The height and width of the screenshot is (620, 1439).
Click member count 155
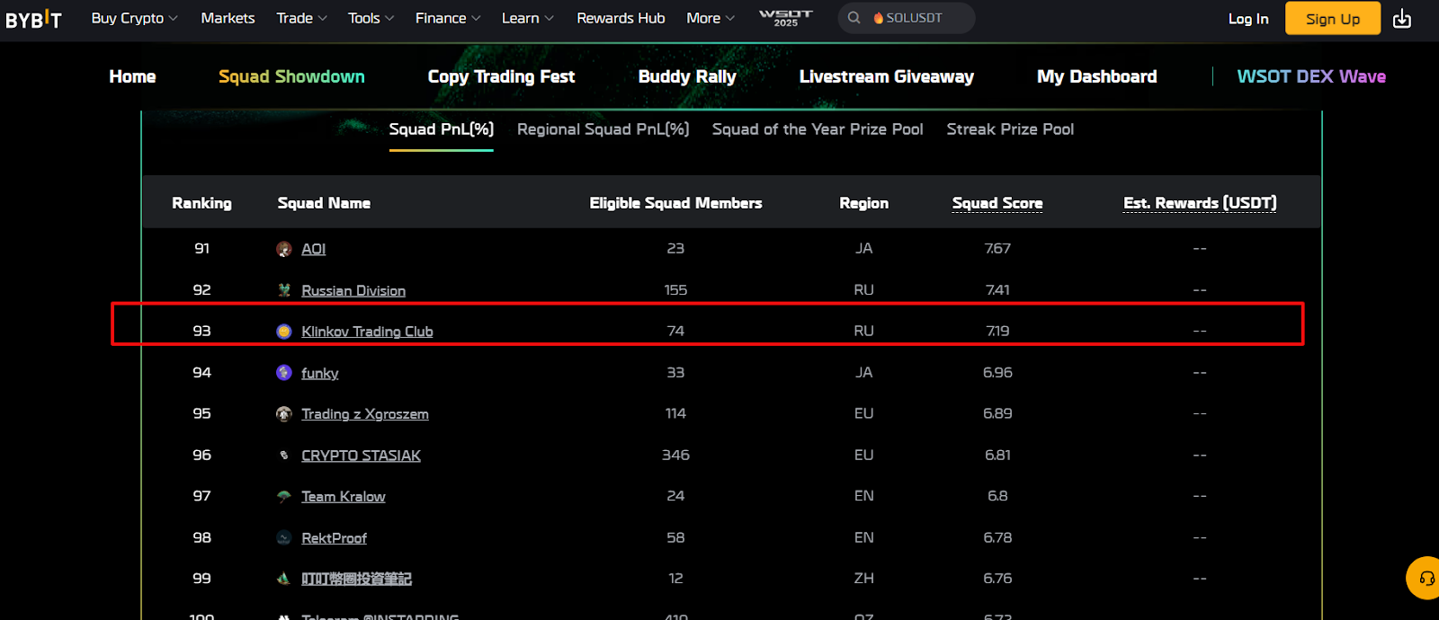coord(675,290)
